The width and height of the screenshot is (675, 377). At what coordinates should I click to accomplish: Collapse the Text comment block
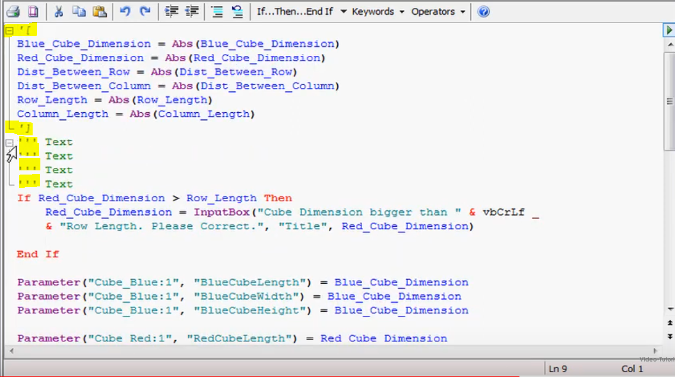9,143
